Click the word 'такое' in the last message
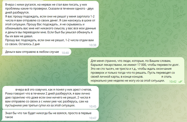 [9, 117]
